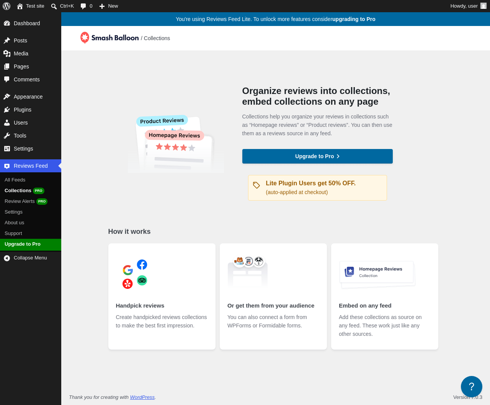Click the comments bubble icon in admin bar
Screen dimensions: 490x405
83,6
